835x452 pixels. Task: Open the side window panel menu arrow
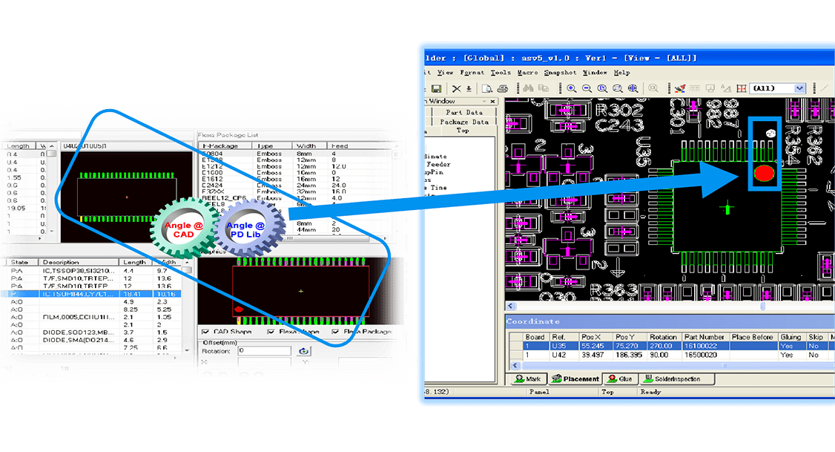click(484, 101)
